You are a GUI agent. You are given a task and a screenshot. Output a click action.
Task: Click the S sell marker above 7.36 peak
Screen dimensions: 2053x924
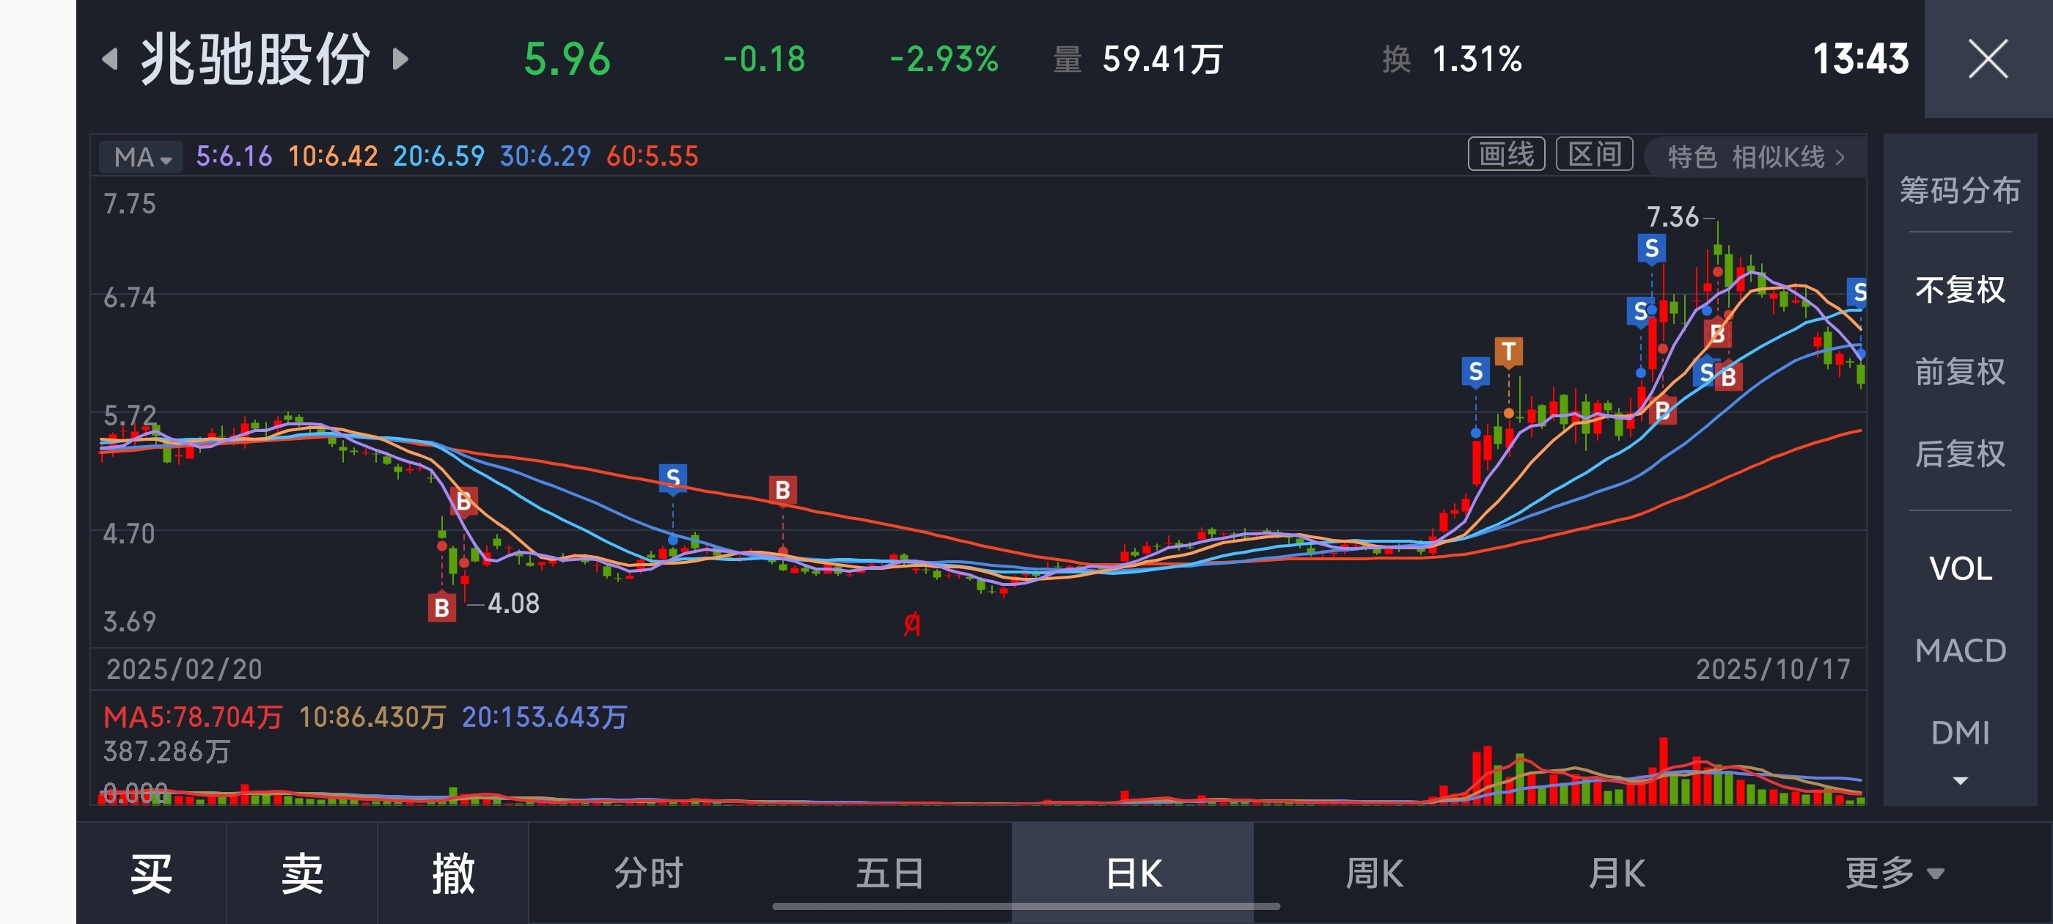point(1651,249)
